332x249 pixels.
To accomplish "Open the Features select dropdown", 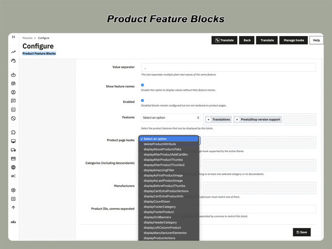I will click(170, 118).
